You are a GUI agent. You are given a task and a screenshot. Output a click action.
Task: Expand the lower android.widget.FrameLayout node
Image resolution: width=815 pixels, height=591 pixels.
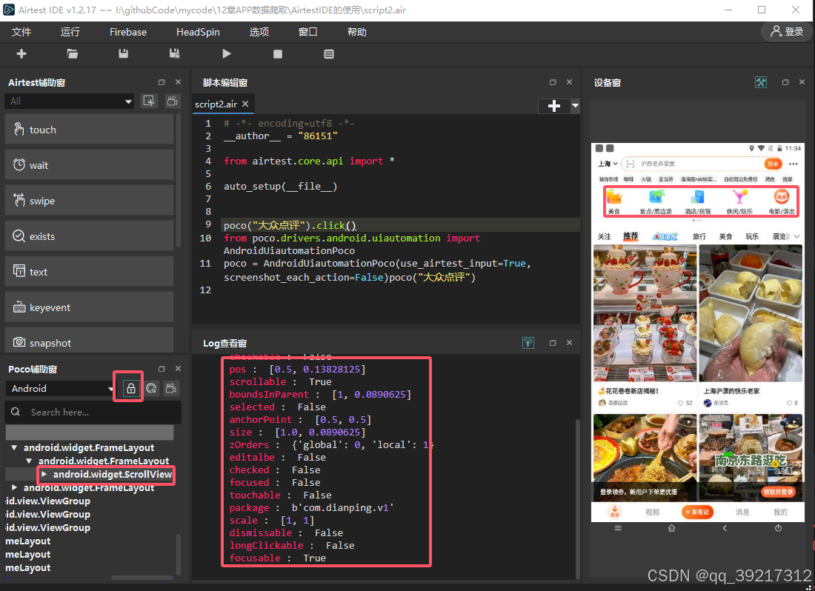coord(15,487)
